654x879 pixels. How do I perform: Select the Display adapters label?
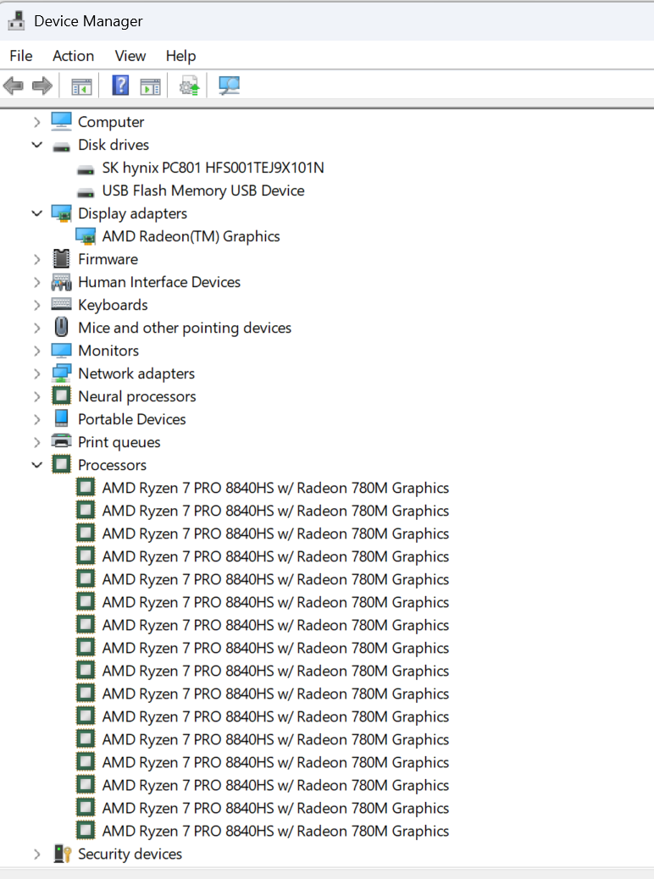click(132, 213)
